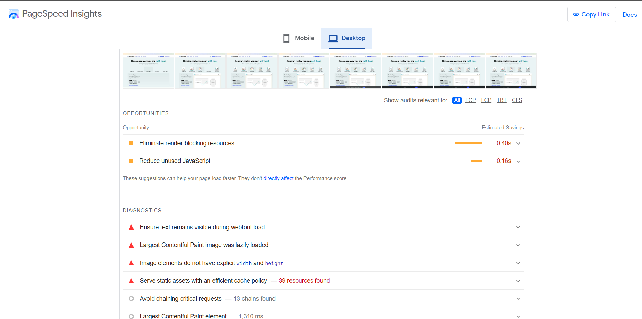Click the '1,310 ms' value
The image size is (642, 319).
tap(251, 316)
